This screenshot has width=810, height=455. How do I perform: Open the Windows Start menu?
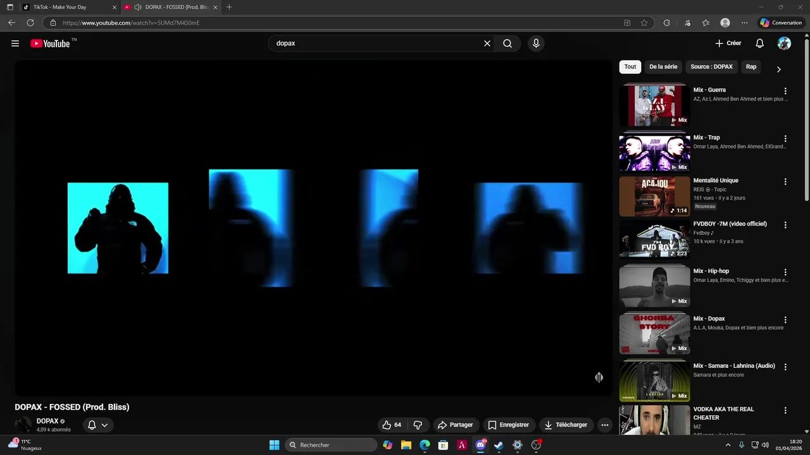(274, 445)
